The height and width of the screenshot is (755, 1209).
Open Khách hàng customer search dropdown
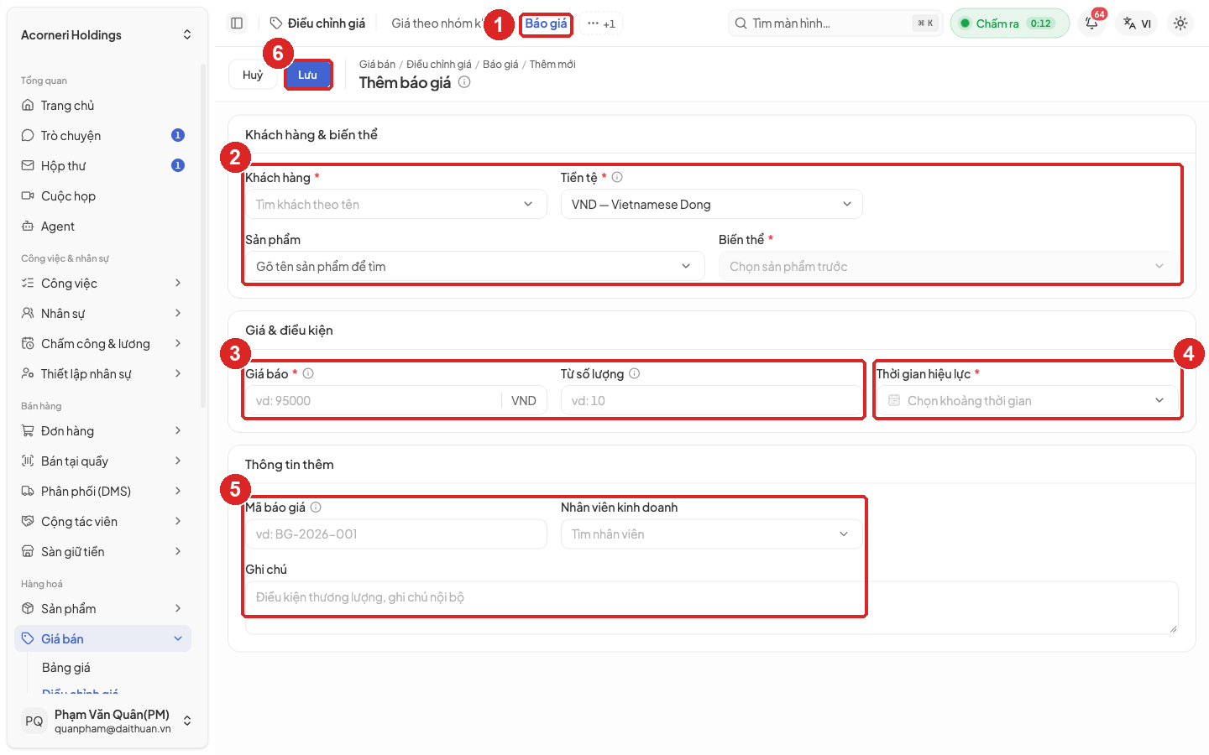click(396, 204)
